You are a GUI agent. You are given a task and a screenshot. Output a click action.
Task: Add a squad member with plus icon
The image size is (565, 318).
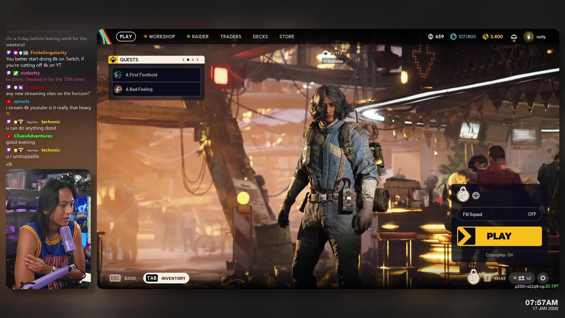click(x=476, y=195)
